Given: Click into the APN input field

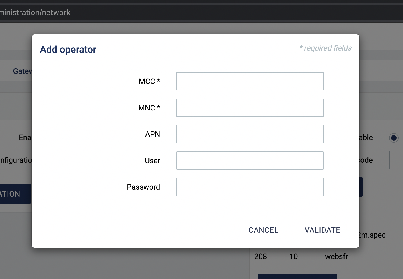Looking at the screenshot, I should point(250,134).
